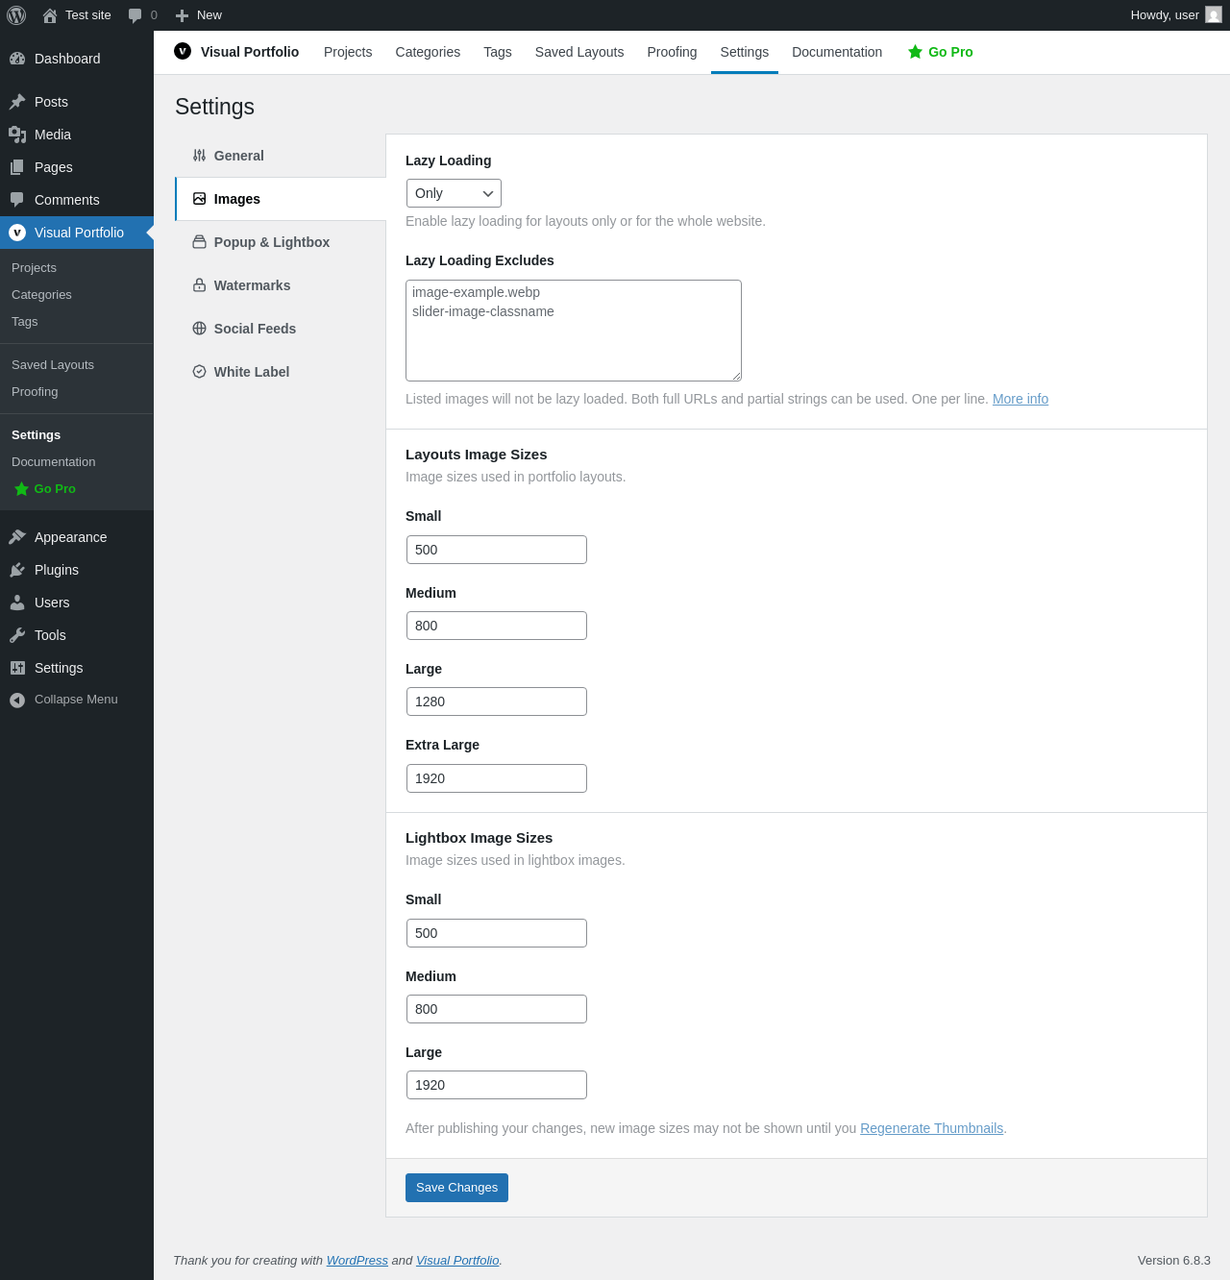
Task: Click the Appearance paintbrush icon
Action: tap(17, 537)
